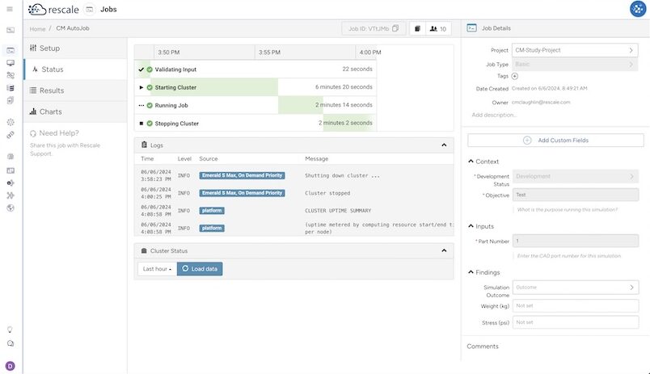Viewport: 650px width, 374px height.
Task: Open the workflows icon in left sidebar
Action: click(11, 75)
